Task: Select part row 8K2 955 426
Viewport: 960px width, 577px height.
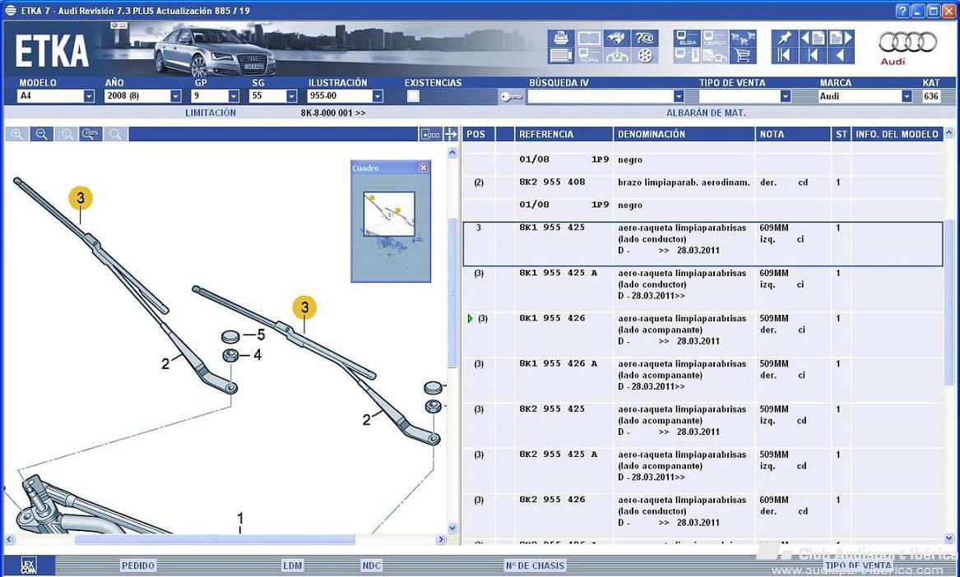Action: [x=703, y=515]
